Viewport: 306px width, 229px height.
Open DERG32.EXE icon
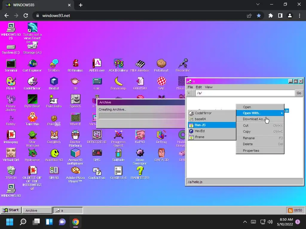coord(97,137)
